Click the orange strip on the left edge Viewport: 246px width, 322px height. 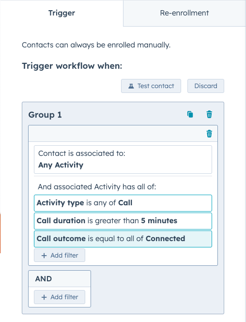pos(0,233)
